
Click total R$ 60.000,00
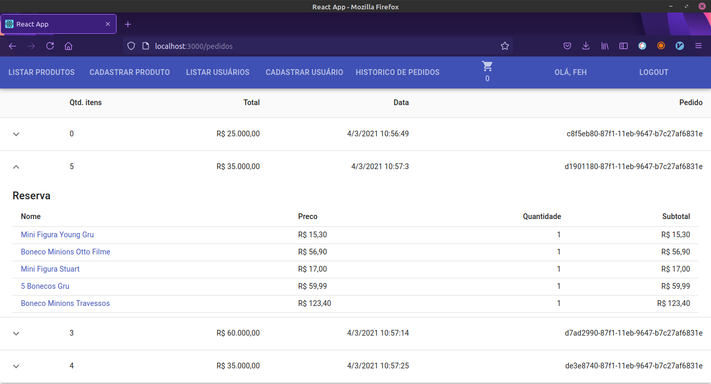[x=238, y=333]
